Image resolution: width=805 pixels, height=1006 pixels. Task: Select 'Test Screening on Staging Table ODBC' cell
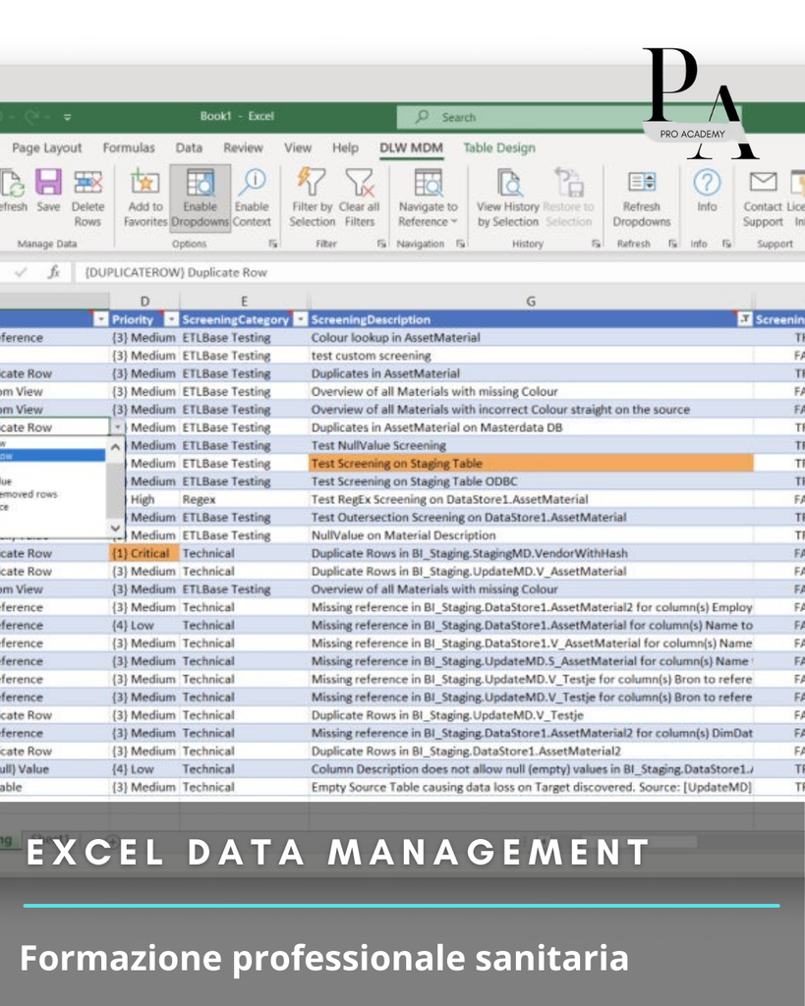[x=531, y=481]
